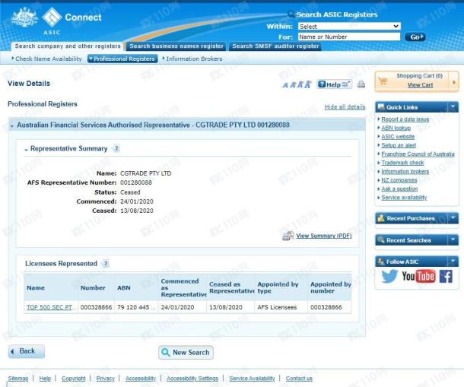Click Licensees Represented help question icon

pos(106,263)
